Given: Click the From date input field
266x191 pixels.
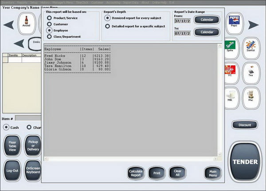Looking at the screenshot, I should [x=183, y=21].
